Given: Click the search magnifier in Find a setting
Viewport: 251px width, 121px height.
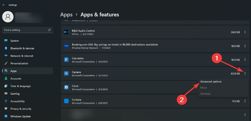Looking at the screenshot, I should 49,30.
